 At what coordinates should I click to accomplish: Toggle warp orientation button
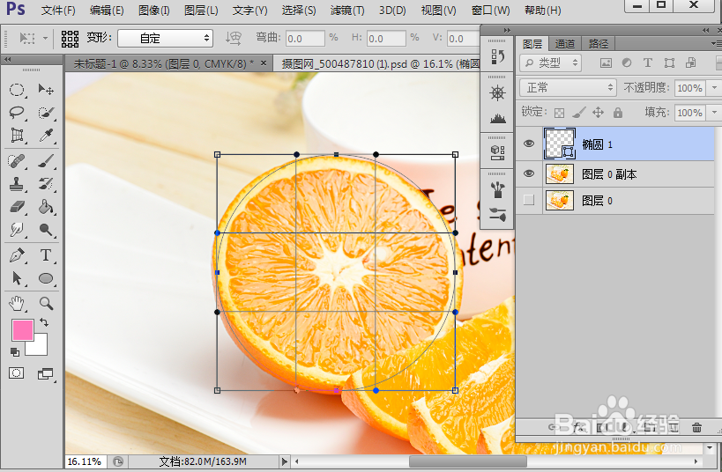[234, 38]
